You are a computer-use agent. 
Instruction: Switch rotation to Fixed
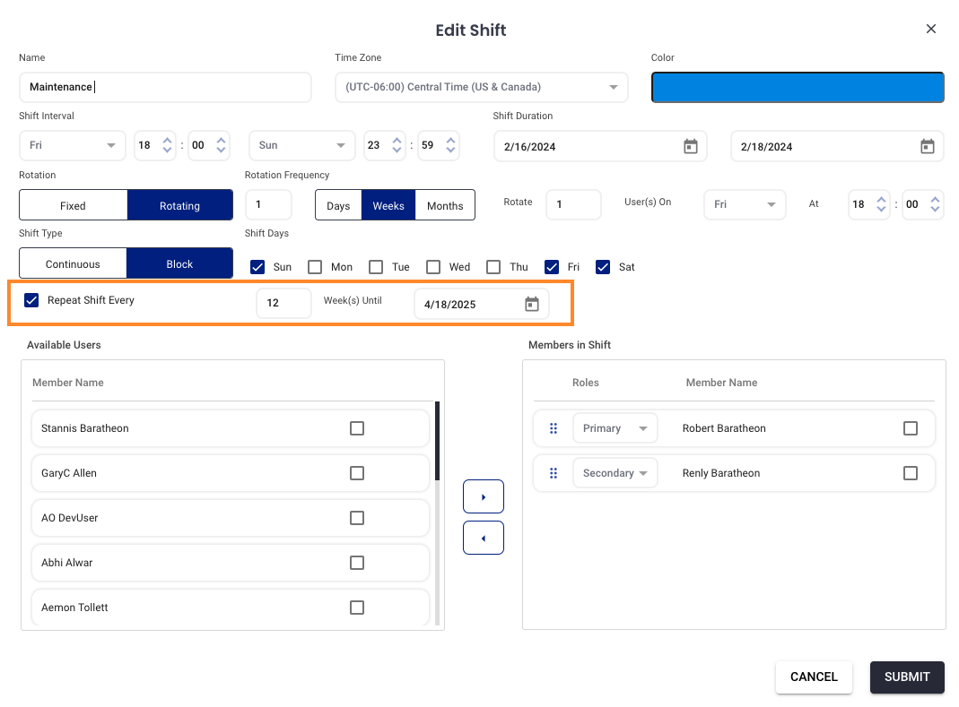[73, 205]
